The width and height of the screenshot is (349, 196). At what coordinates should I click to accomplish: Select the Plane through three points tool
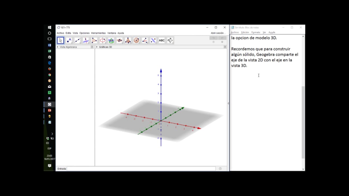[119, 41]
